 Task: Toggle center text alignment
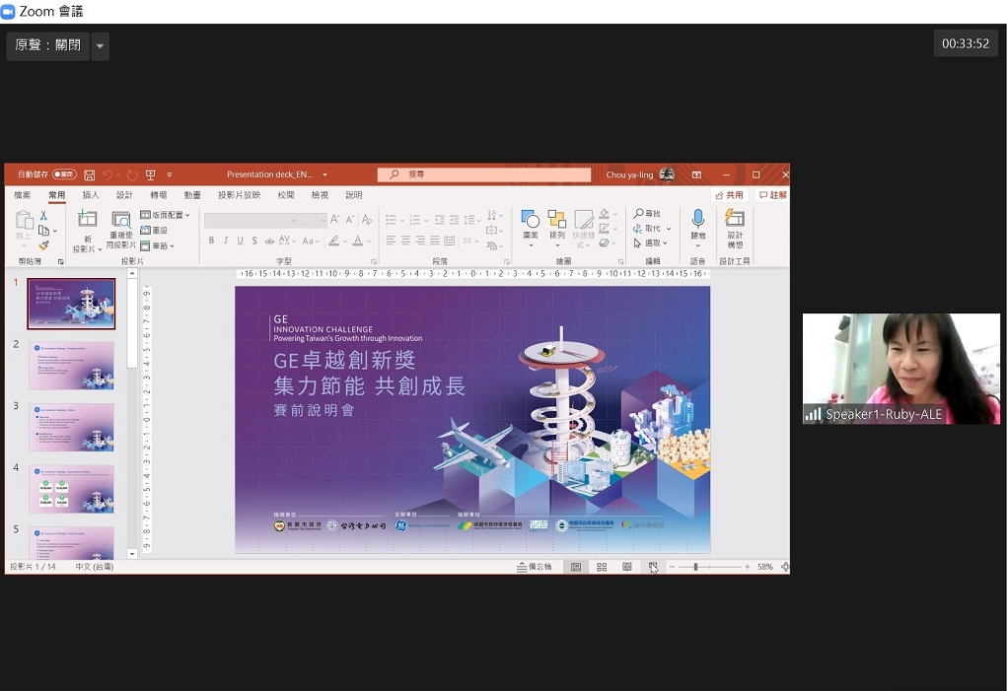click(405, 241)
